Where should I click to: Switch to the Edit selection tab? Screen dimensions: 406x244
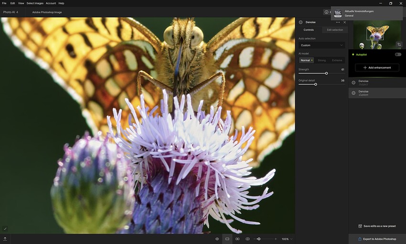335,30
